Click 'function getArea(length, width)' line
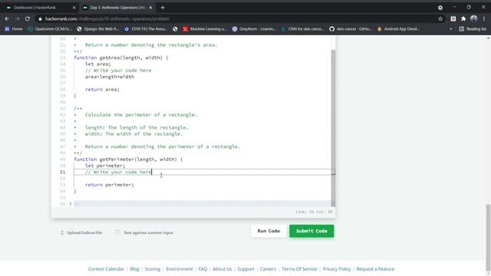The height and width of the screenshot is (276, 491). 121,58
